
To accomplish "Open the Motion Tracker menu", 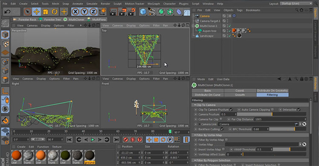I will pyautogui.click(x=135, y=4).
